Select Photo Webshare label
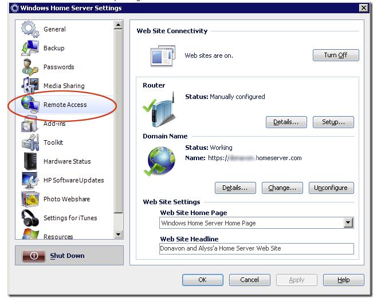The height and width of the screenshot is (302, 385). coord(66,199)
